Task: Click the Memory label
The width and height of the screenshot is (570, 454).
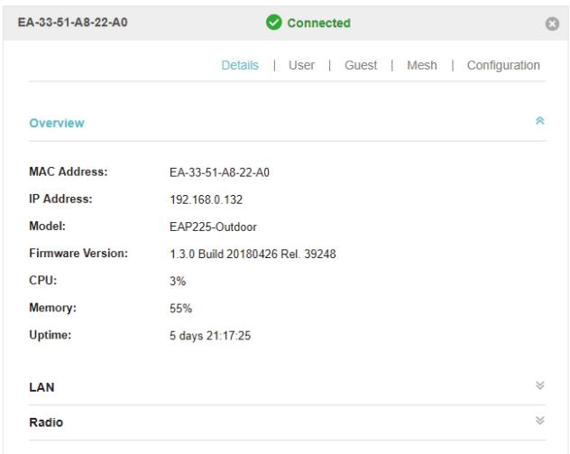Action: [x=52, y=308]
